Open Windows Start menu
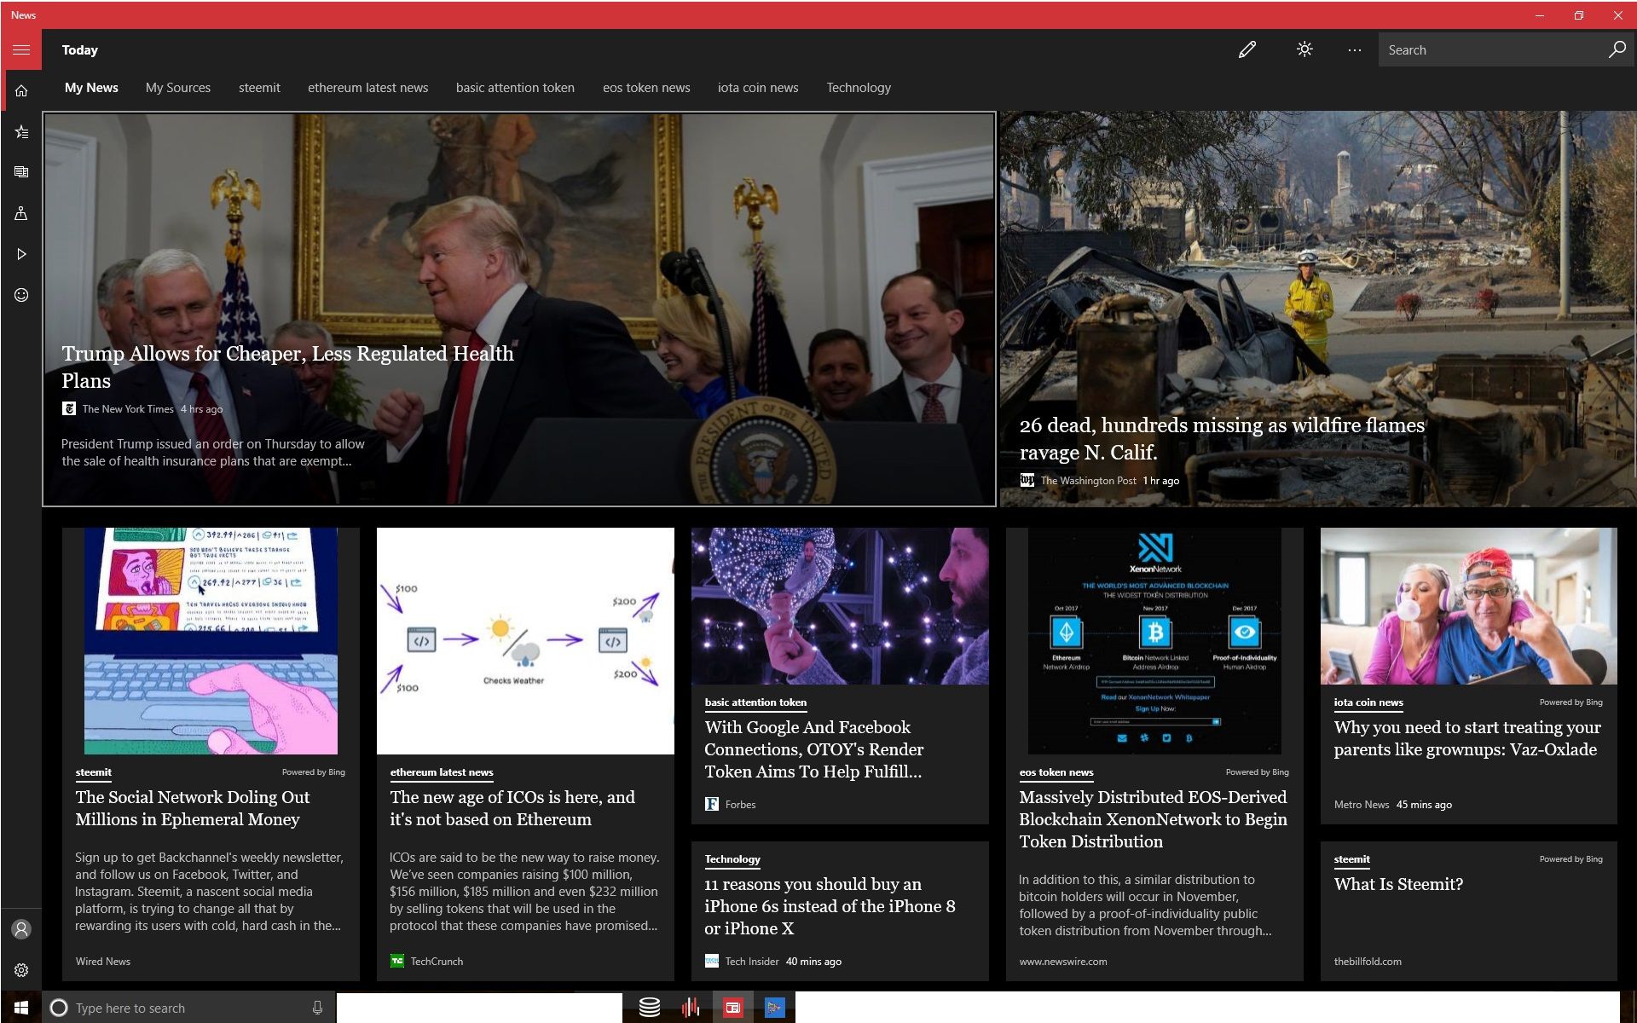 tap(21, 1008)
